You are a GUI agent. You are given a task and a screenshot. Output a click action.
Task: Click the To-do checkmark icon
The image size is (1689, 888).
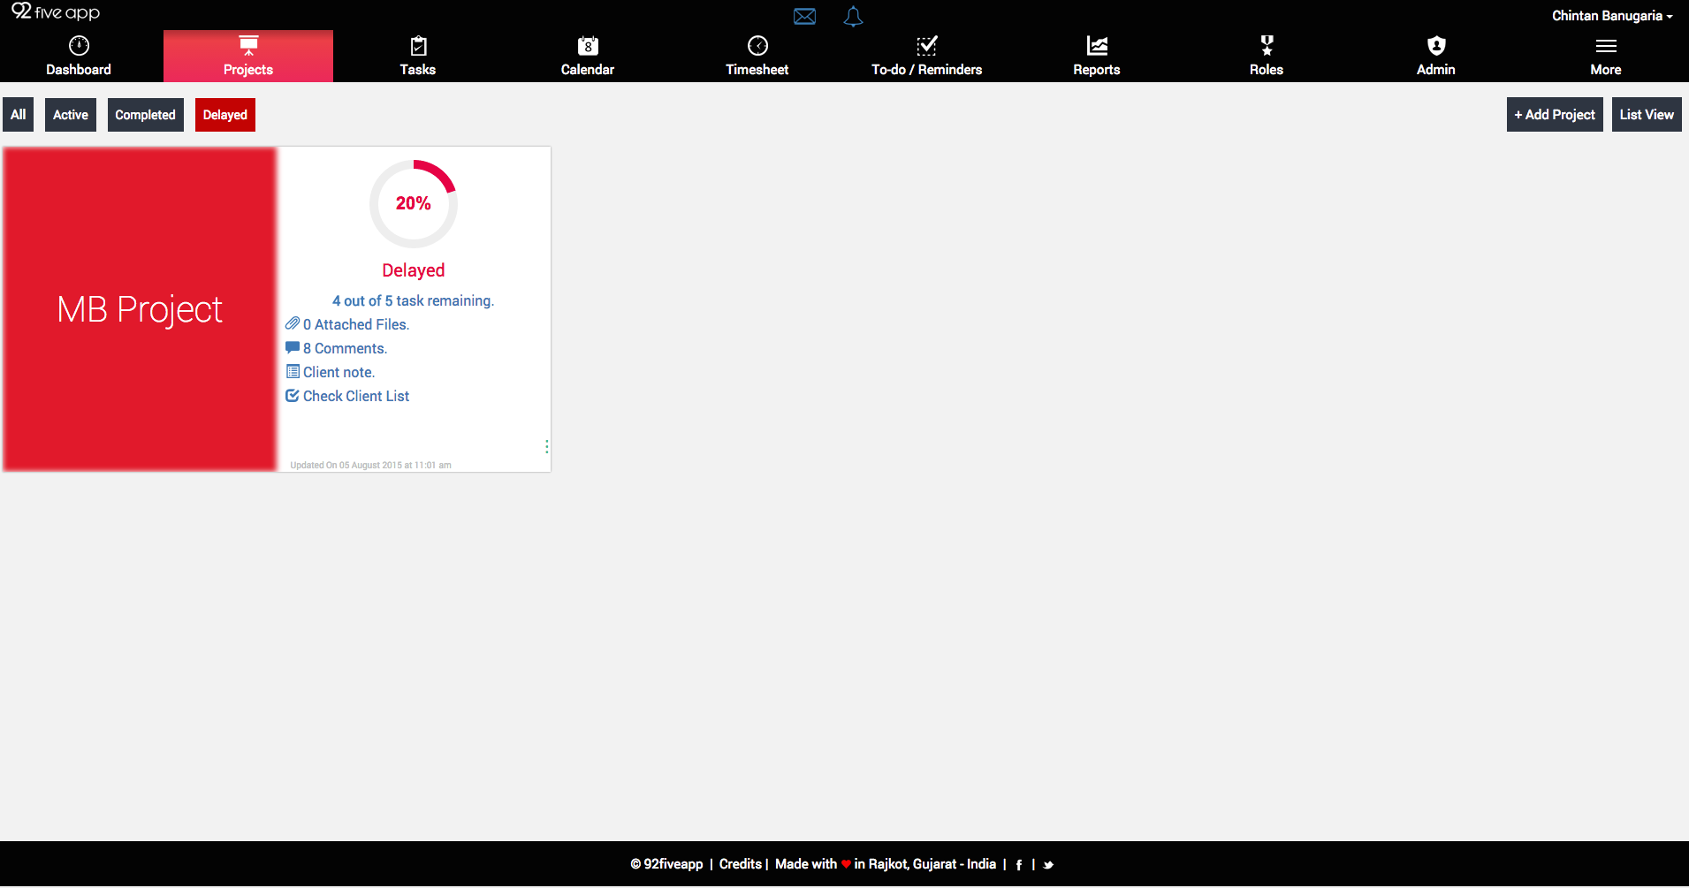click(927, 45)
